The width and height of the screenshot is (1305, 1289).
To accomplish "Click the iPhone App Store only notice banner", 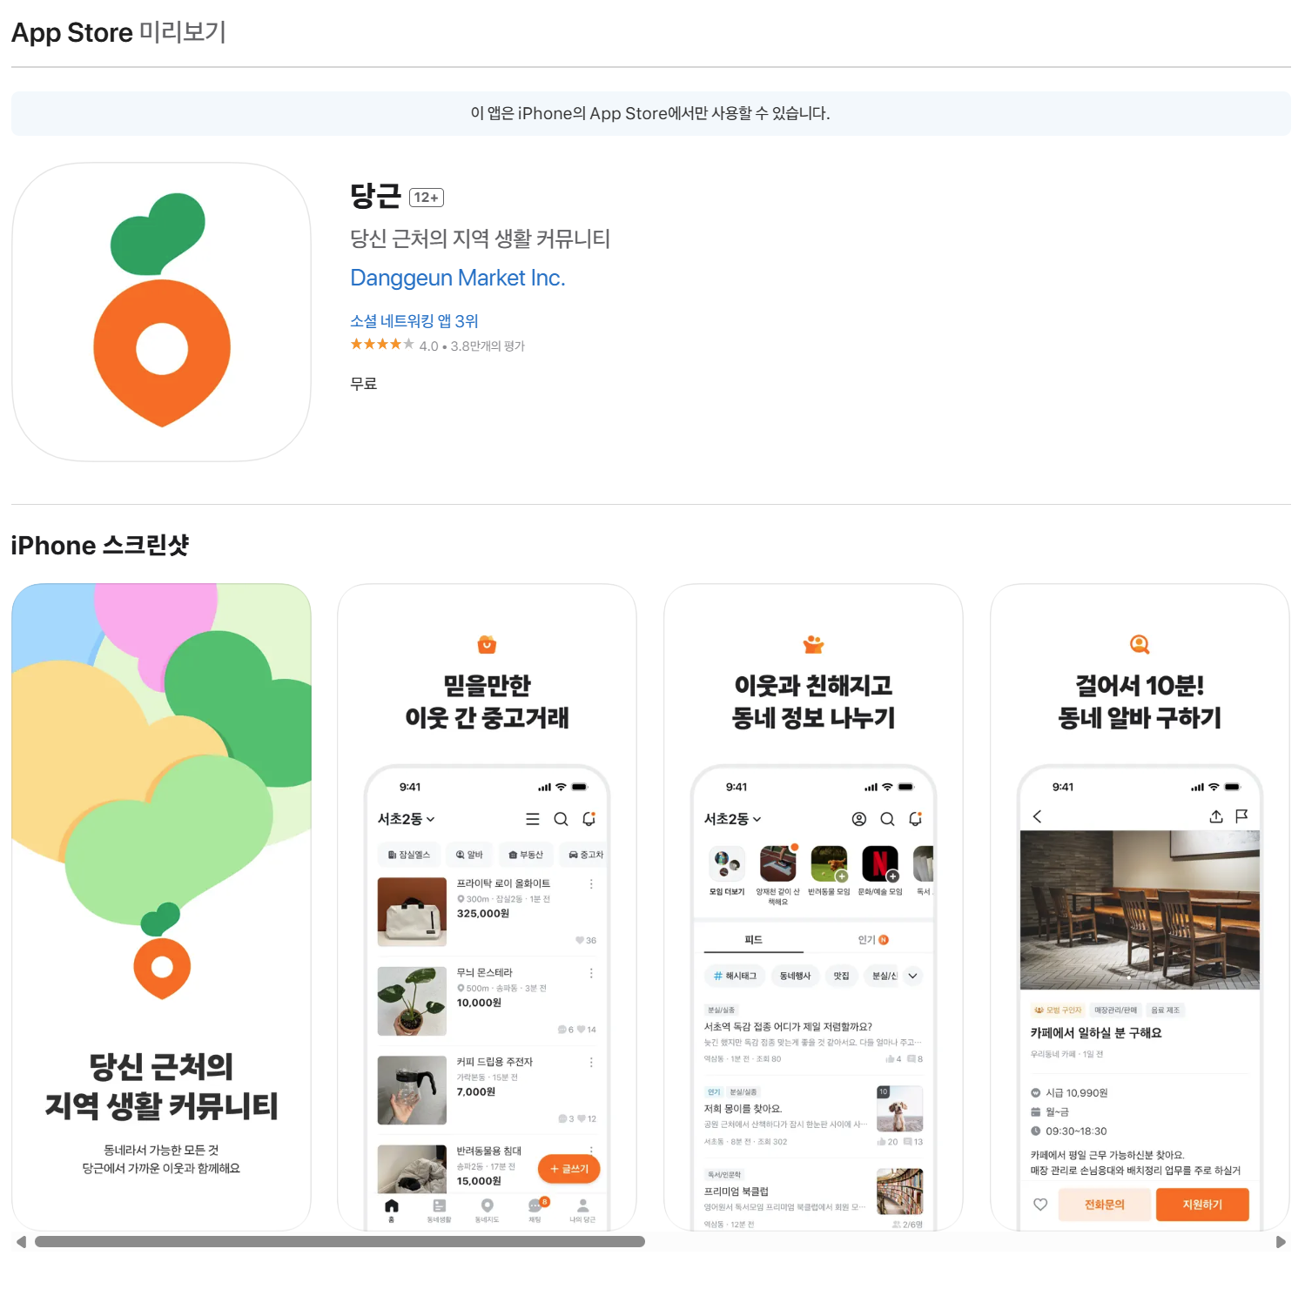I will click(x=651, y=113).
